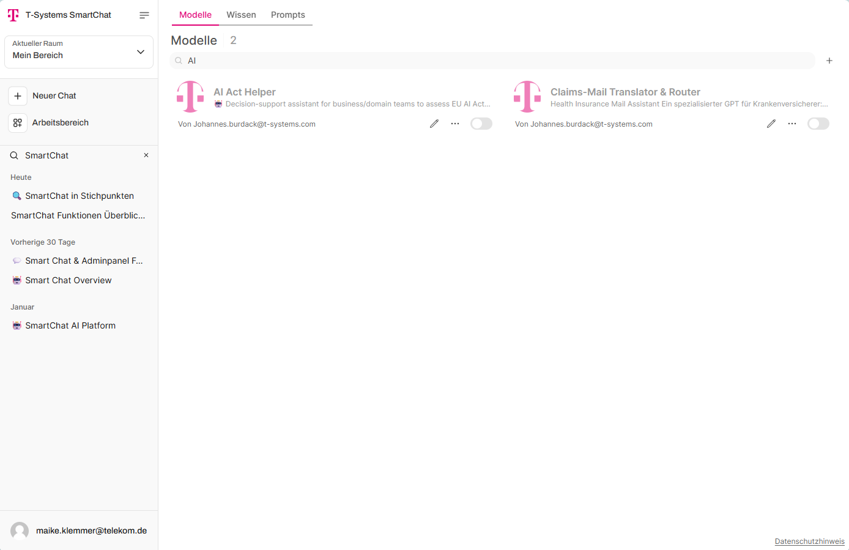Screen dimensions: 849x550
Task: Click the Health Insurance Mail Assistant description
Action: coord(689,104)
